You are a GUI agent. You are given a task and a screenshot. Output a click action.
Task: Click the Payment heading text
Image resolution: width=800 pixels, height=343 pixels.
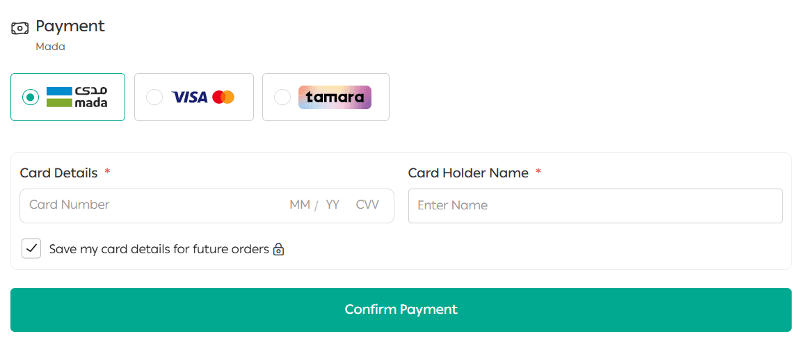pyautogui.click(x=70, y=26)
